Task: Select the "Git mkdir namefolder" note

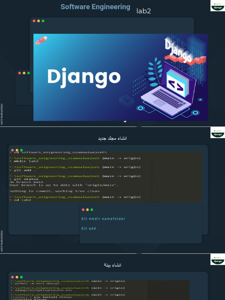Action: coord(103,219)
